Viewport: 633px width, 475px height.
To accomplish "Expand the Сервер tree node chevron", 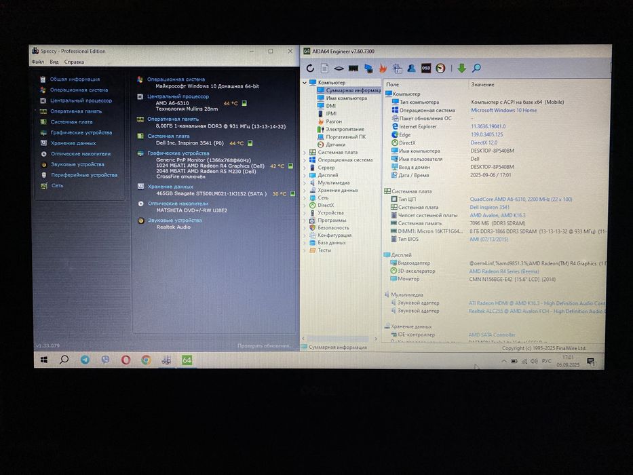I will tap(305, 168).
